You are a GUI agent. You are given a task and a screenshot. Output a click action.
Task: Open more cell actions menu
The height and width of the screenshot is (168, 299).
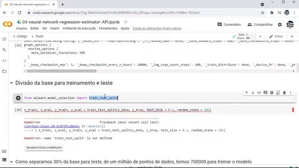click(x=291, y=92)
